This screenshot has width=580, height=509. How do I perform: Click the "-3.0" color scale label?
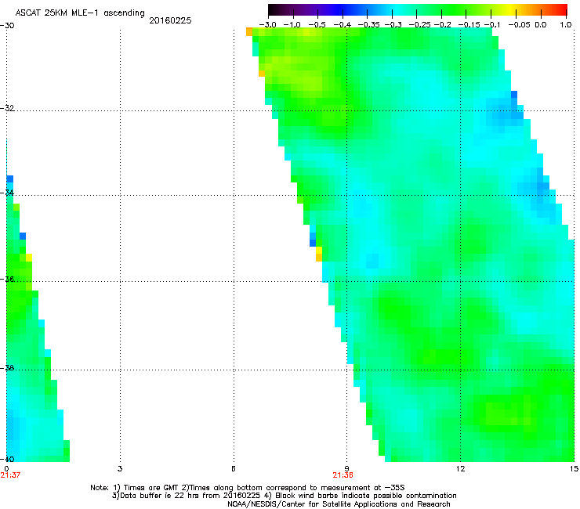point(267,25)
